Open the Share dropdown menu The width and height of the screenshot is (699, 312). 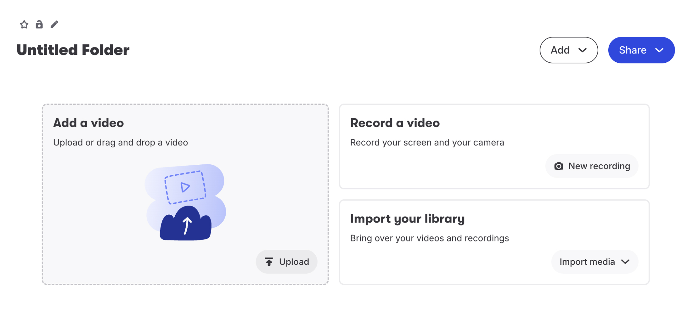coord(641,50)
